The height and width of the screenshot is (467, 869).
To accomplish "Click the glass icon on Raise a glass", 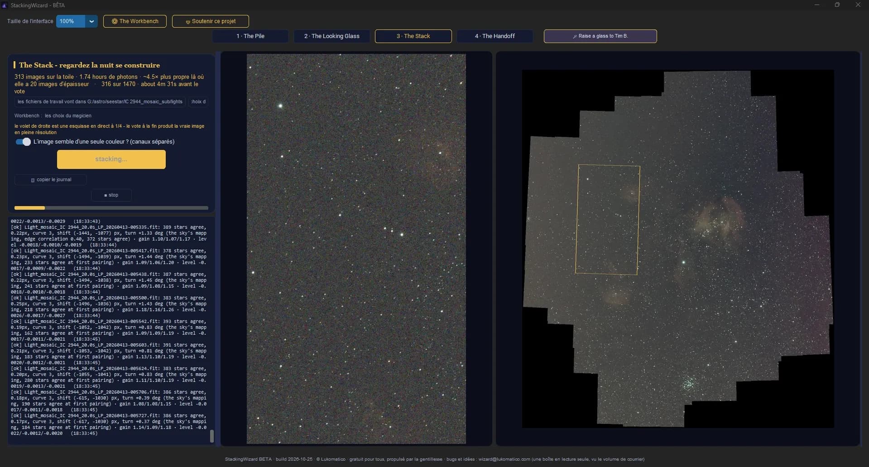I will (x=575, y=36).
